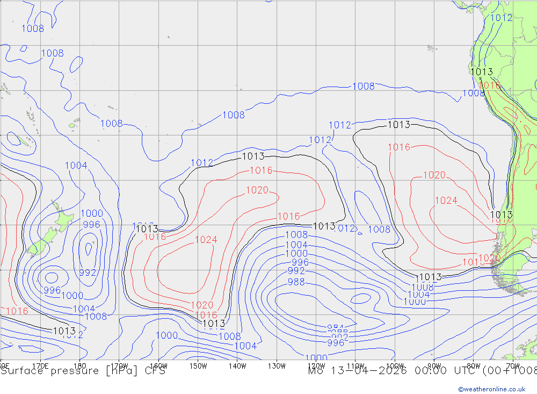
Task: Click the 180 longitude axis label
Action: tap(80, 366)
